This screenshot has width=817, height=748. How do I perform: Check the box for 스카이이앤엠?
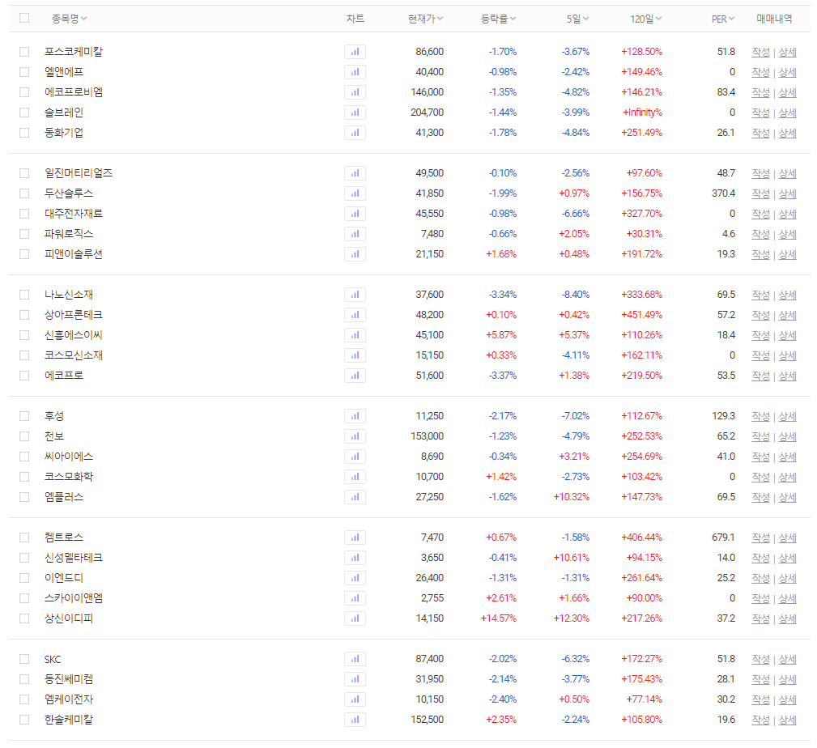point(24,598)
